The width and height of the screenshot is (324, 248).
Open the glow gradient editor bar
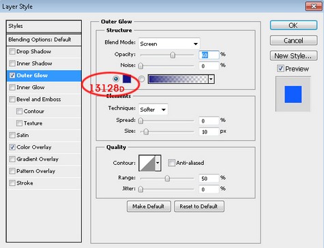(178, 79)
